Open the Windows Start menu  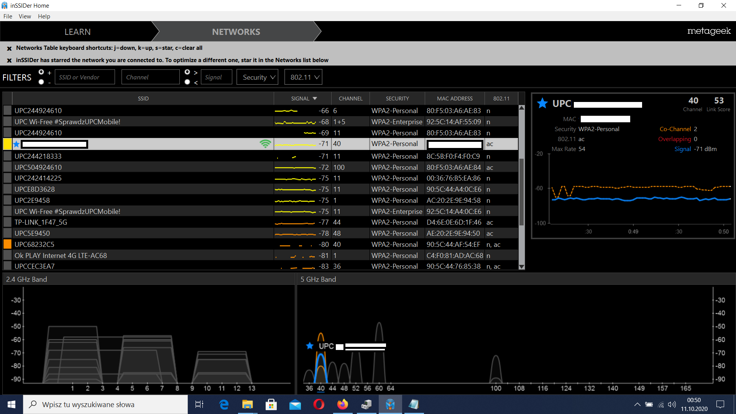pyautogui.click(x=11, y=404)
